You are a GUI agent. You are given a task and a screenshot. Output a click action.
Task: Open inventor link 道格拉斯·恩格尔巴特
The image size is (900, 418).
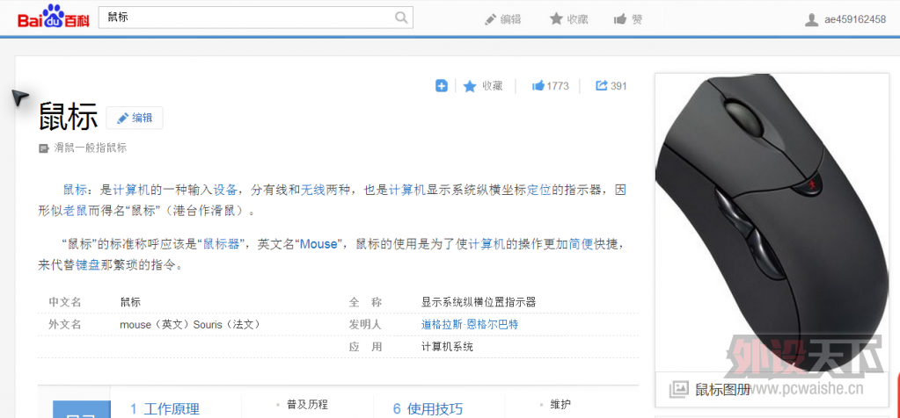tap(470, 325)
